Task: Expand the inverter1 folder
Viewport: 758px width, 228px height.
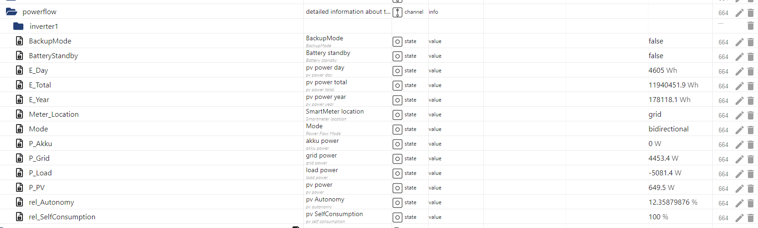Action: (x=18, y=26)
